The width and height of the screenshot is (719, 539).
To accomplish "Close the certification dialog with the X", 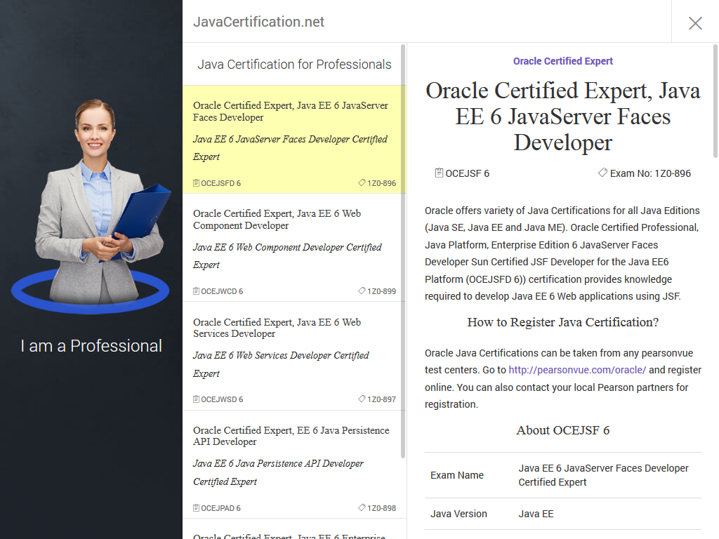I will click(x=695, y=23).
